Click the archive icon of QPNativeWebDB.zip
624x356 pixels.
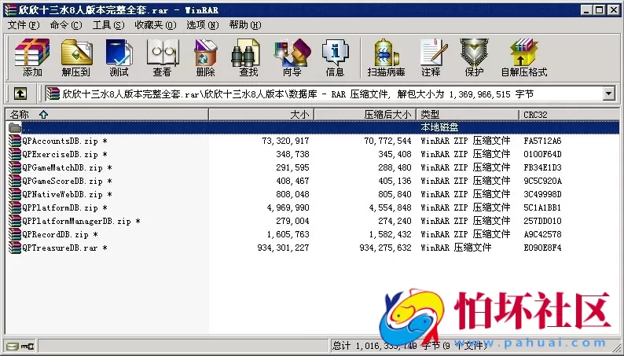pyautogui.click(x=15, y=194)
